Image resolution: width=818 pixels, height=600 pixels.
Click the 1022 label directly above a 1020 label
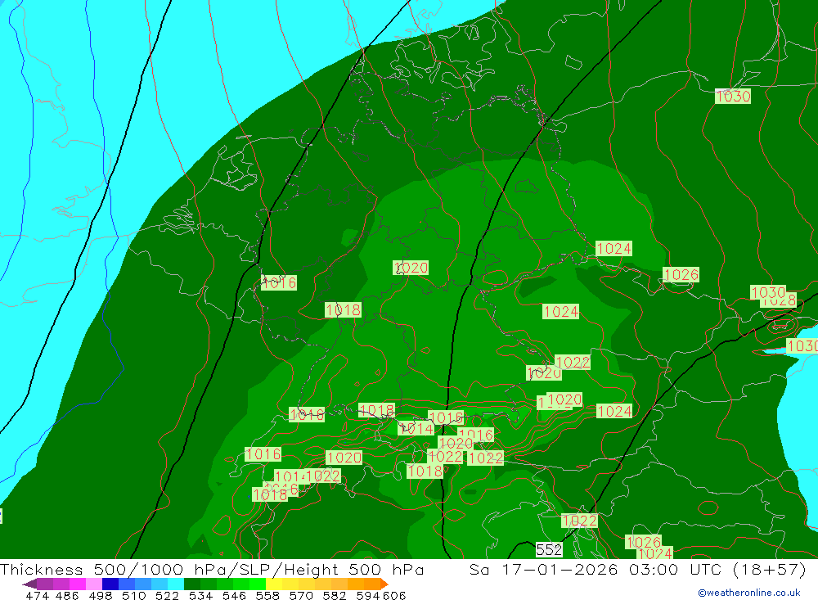pyautogui.click(x=573, y=363)
